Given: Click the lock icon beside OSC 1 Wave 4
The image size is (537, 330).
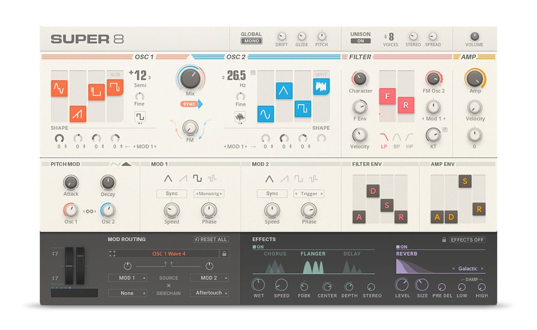Looking at the screenshot, I should coord(224,253).
